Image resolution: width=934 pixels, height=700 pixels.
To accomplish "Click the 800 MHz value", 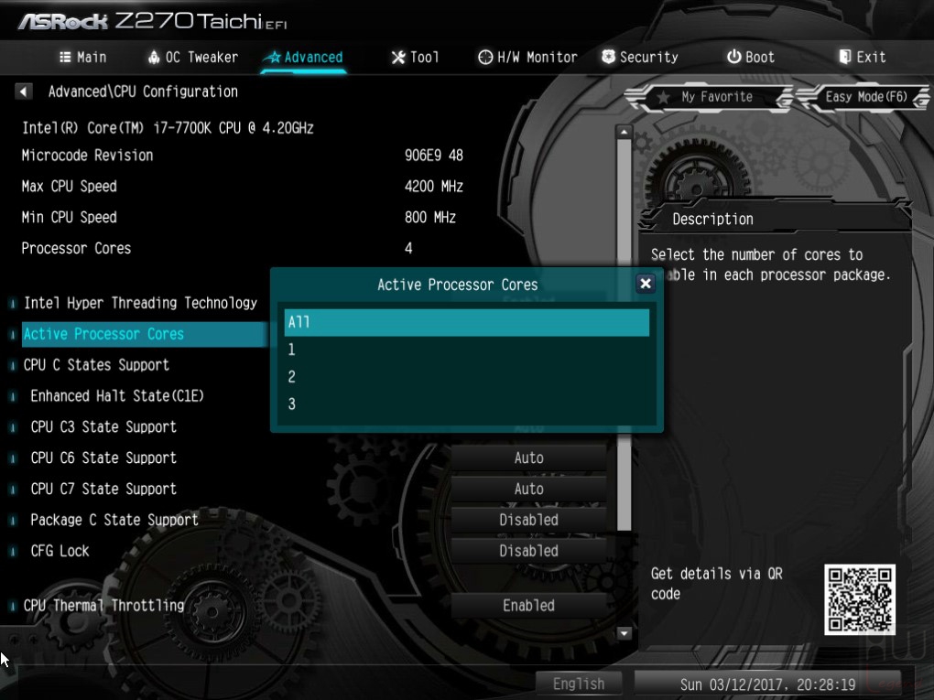I will [430, 217].
